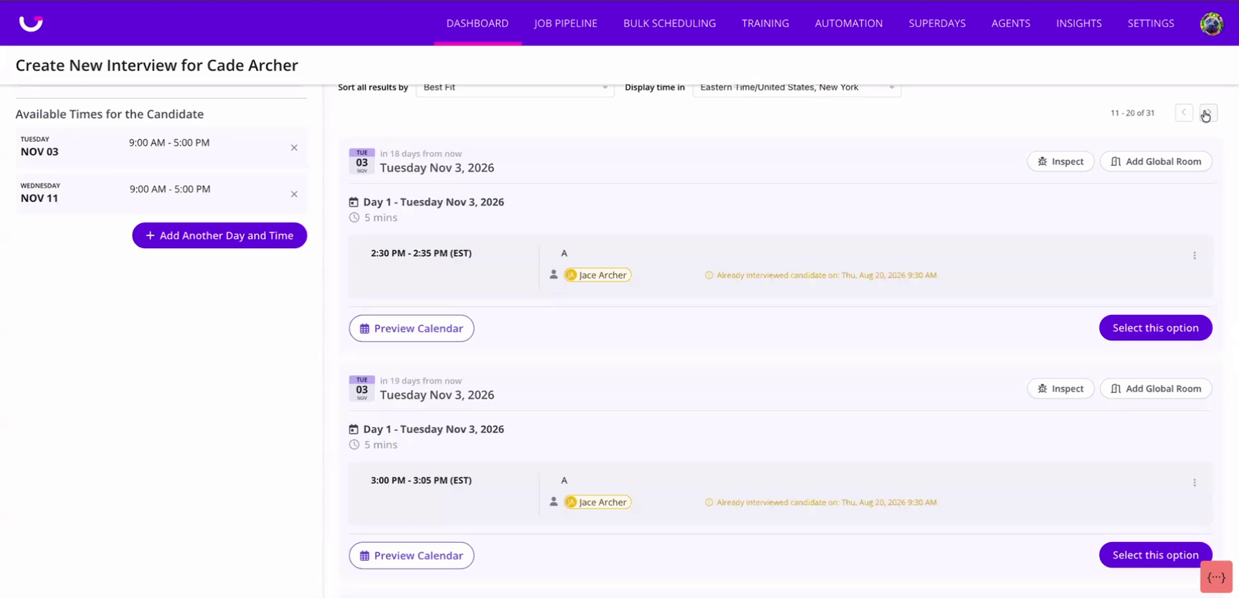Click the app logo icon in header
The width and height of the screenshot is (1239, 598).
coord(31,23)
